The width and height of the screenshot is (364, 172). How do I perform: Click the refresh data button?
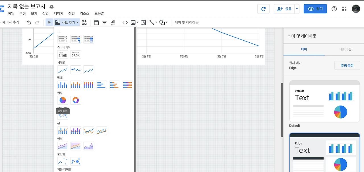point(263,9)
